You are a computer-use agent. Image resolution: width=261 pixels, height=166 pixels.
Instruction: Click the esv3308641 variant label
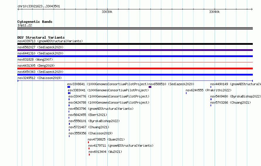click(108, 84)
